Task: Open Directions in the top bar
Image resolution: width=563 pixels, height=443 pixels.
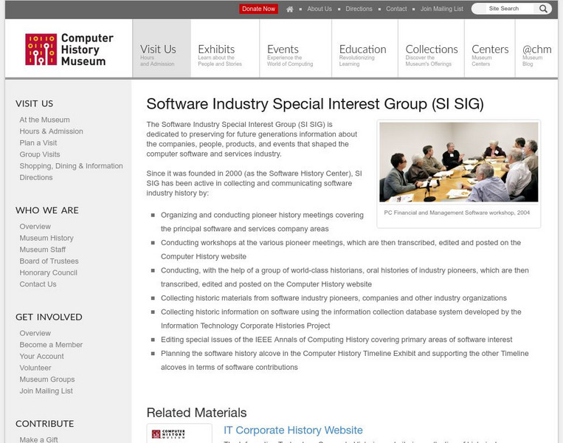Action: 359,9
